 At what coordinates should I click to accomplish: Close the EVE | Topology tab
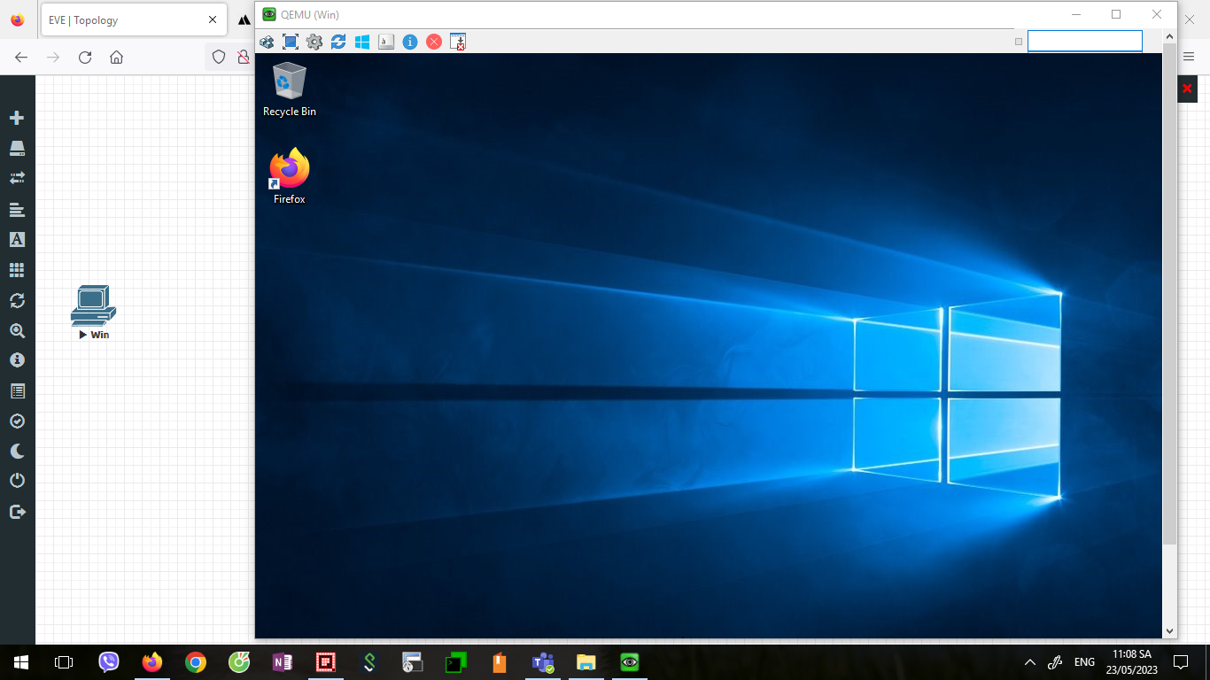tap(212, 19)
